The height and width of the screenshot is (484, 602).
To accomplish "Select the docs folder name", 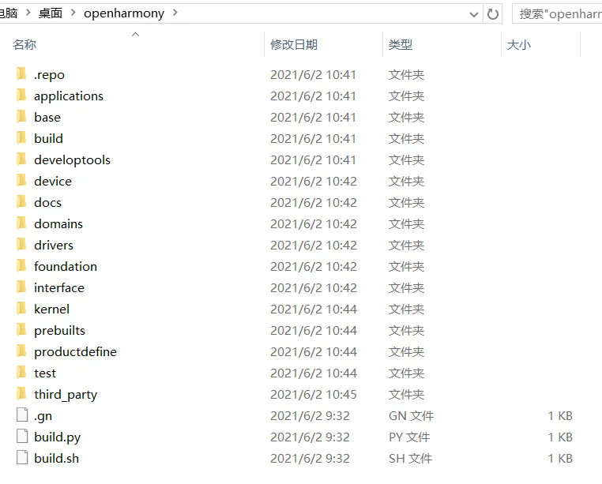I will [47, 202].
